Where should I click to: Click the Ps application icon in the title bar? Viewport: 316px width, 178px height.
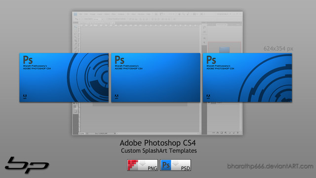[x=75, y=14]
